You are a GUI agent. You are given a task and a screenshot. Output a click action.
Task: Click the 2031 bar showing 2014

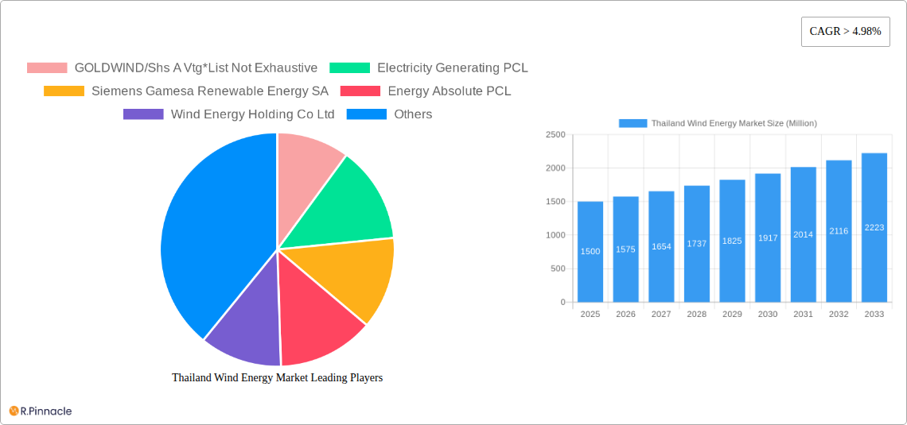coord(804,234)
